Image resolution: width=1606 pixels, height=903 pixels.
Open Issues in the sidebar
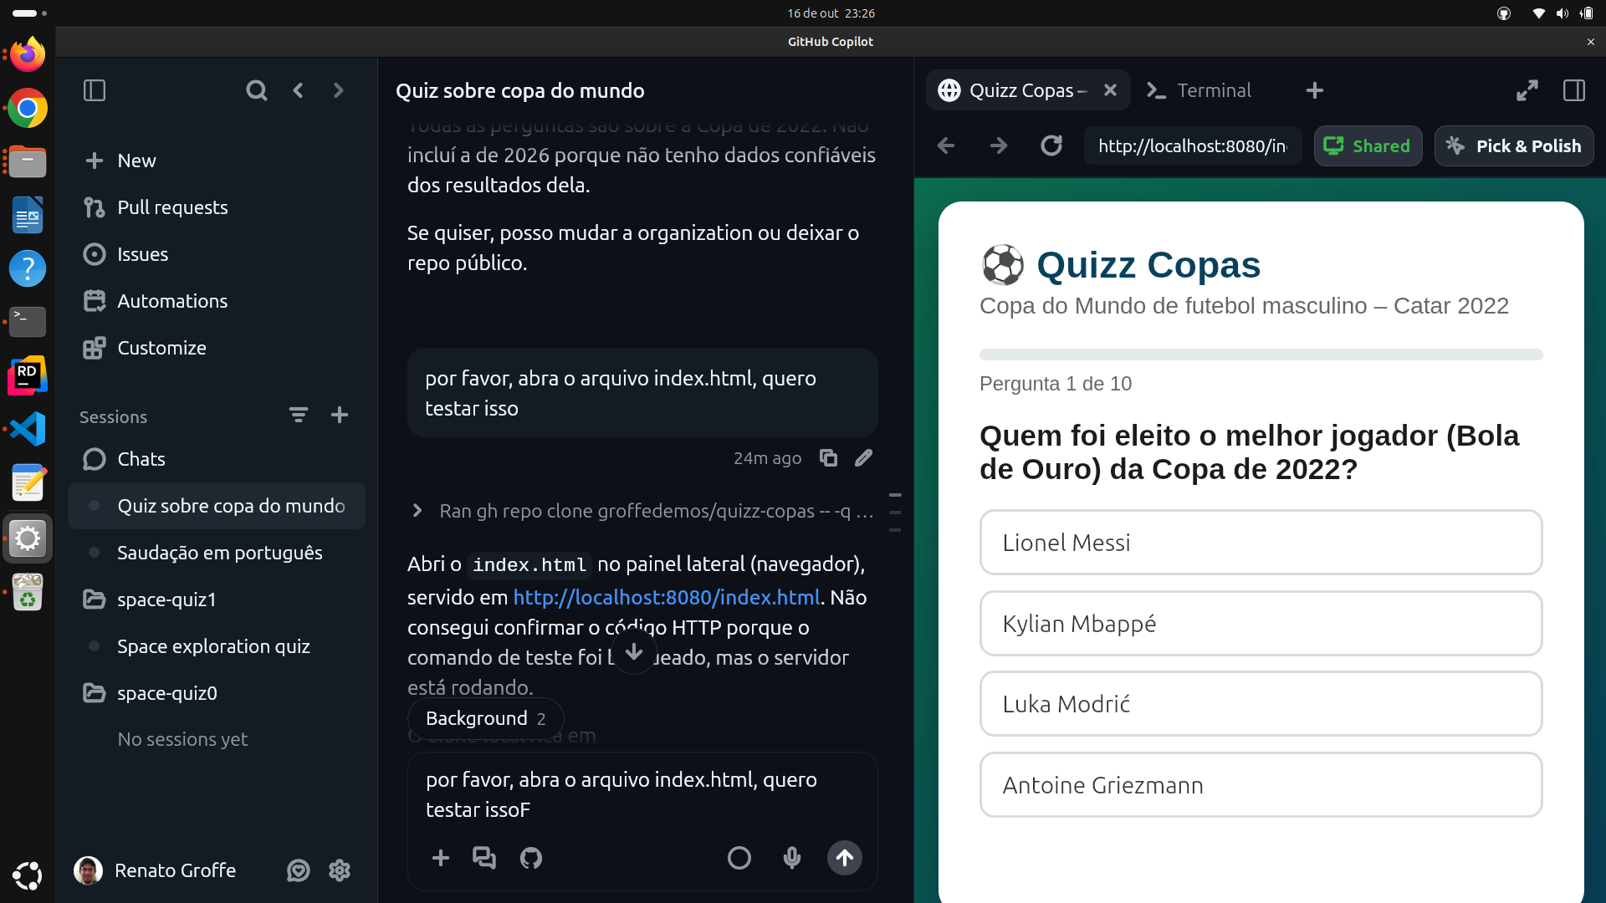point(217,254)
